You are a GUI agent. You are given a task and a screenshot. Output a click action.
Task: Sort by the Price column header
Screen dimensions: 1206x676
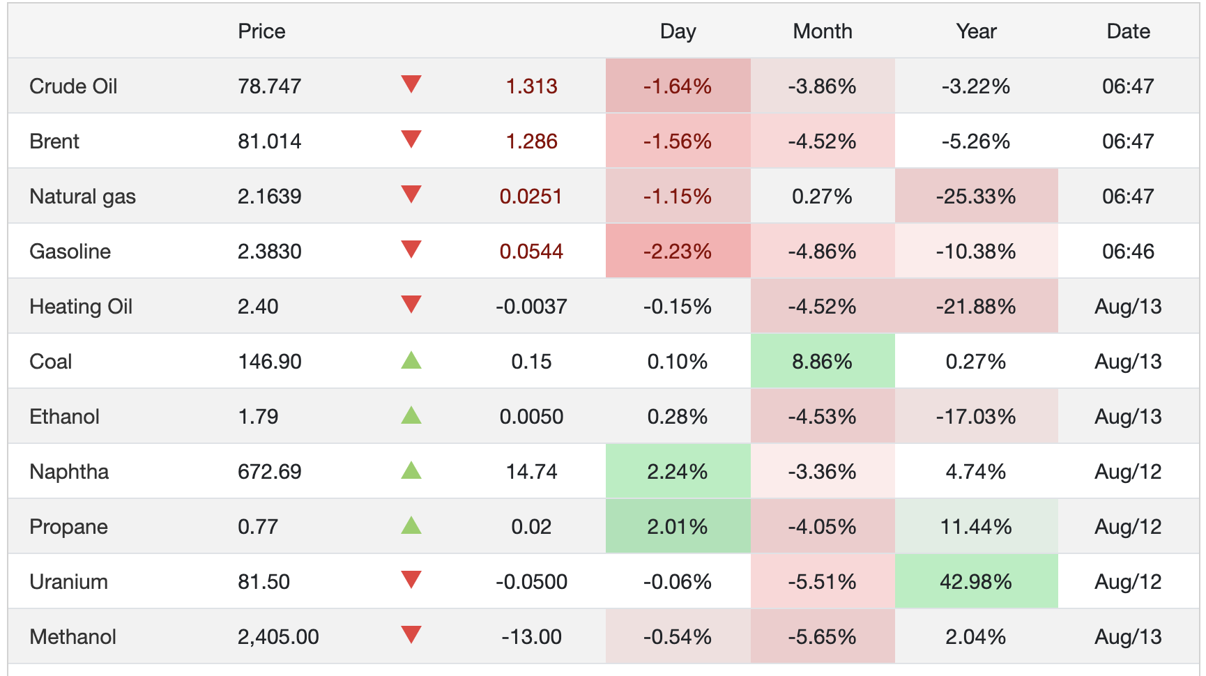(x=261, y=31)
